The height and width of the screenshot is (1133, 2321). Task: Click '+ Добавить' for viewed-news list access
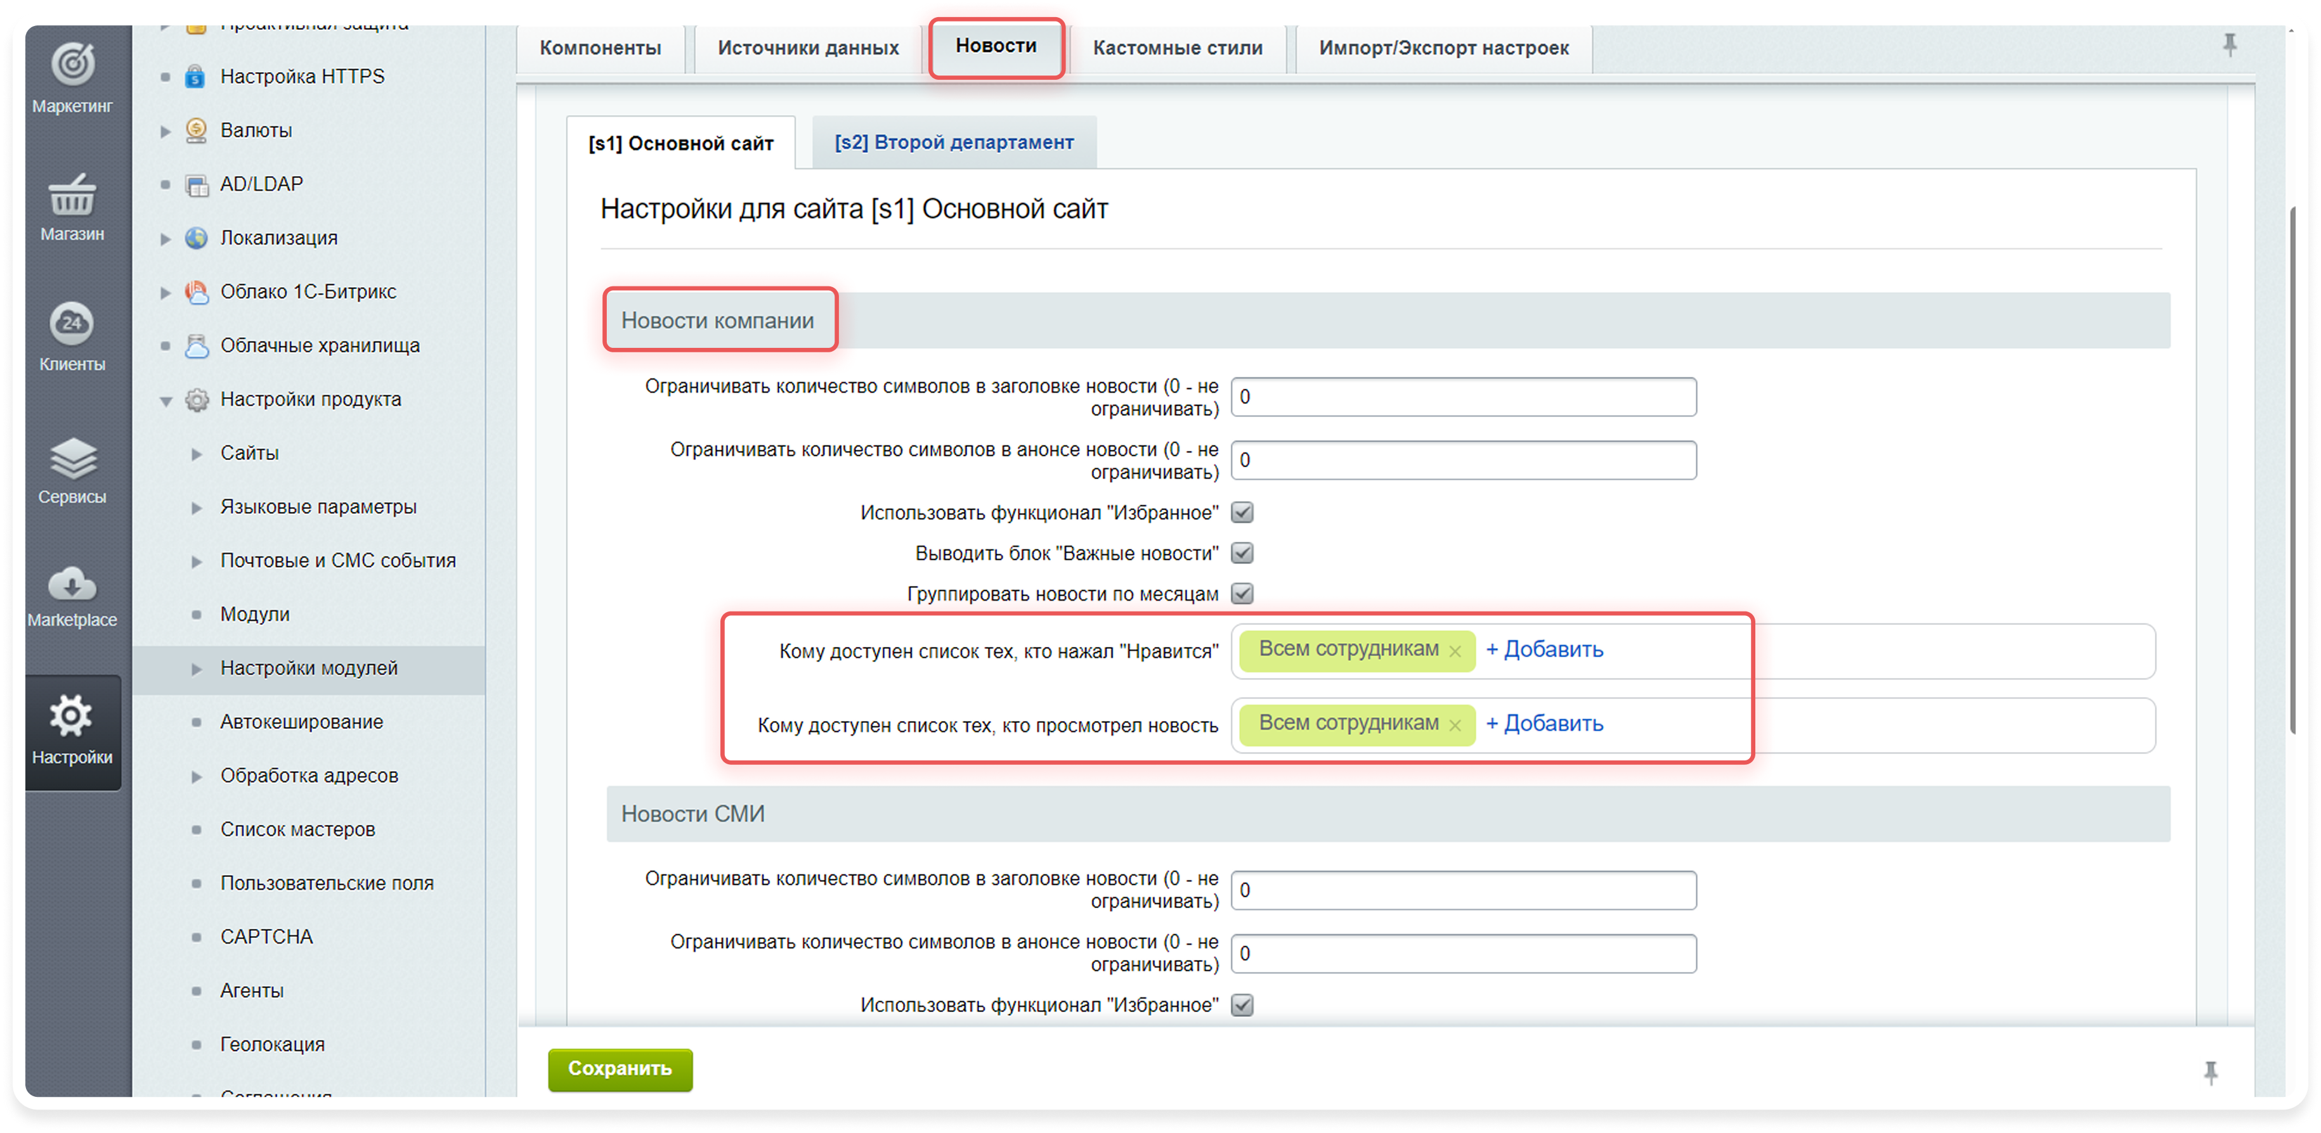pyautogui.click(x=1544, y=723)
